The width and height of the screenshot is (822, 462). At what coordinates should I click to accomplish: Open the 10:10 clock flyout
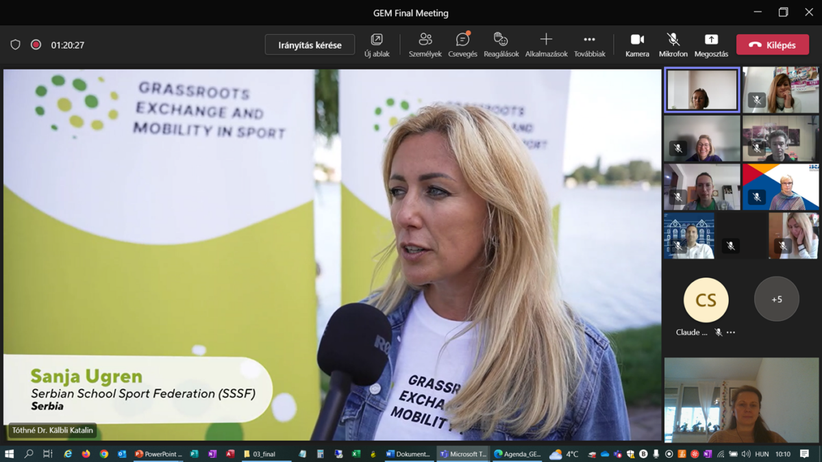click(782, 454)
